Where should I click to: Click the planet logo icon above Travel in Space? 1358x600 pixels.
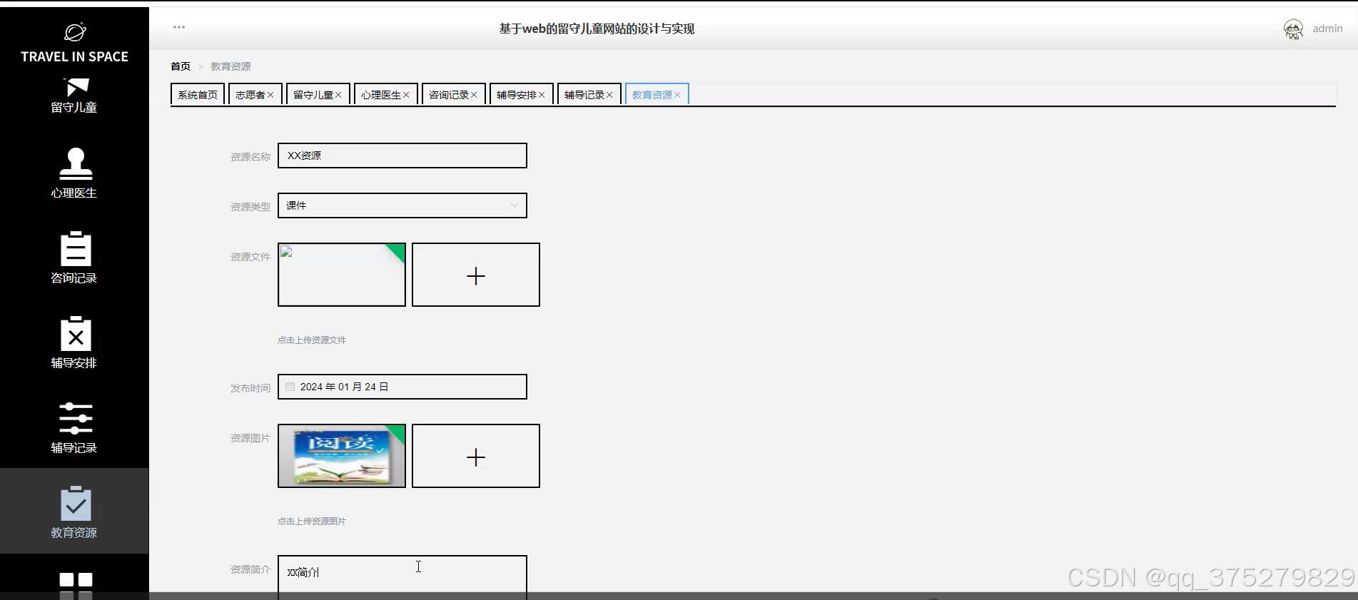point(74,32)
